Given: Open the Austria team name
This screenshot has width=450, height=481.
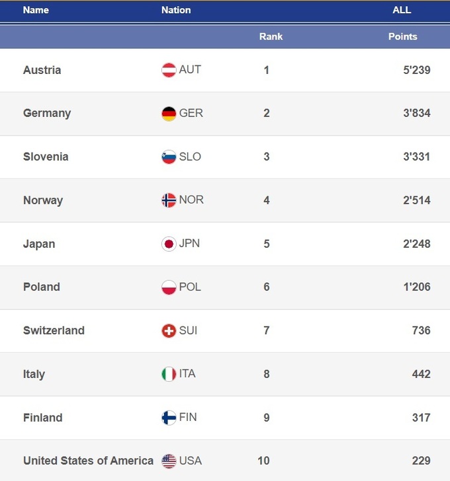Looking at the screenshot, I should tap(42, 70).
